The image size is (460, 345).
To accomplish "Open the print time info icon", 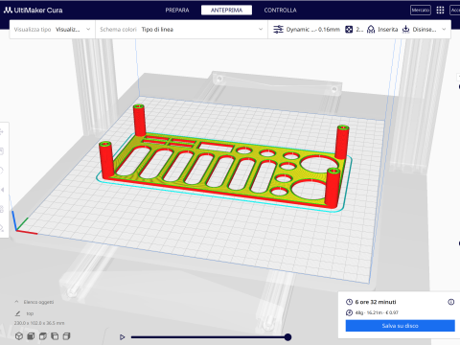I will [451, 302].
